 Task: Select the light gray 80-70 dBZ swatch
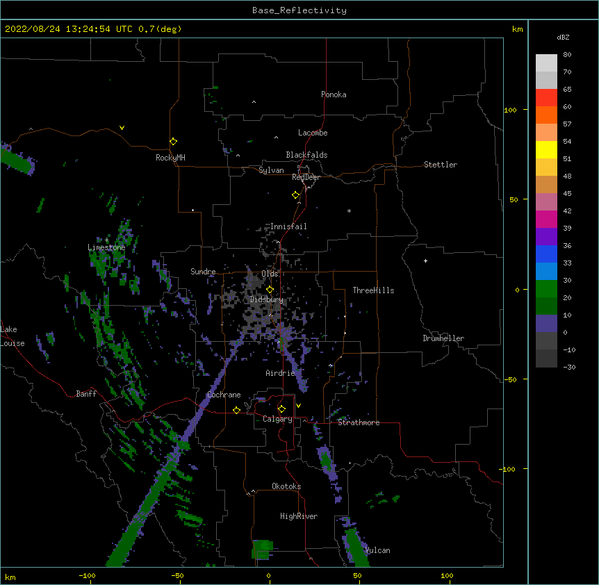tap(546, 63)
